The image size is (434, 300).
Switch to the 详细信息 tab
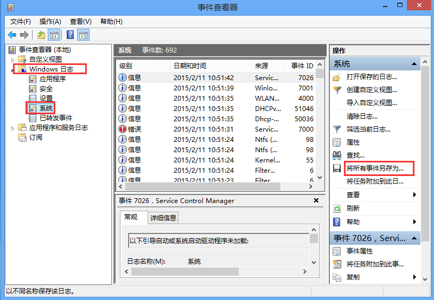[163, 218]
